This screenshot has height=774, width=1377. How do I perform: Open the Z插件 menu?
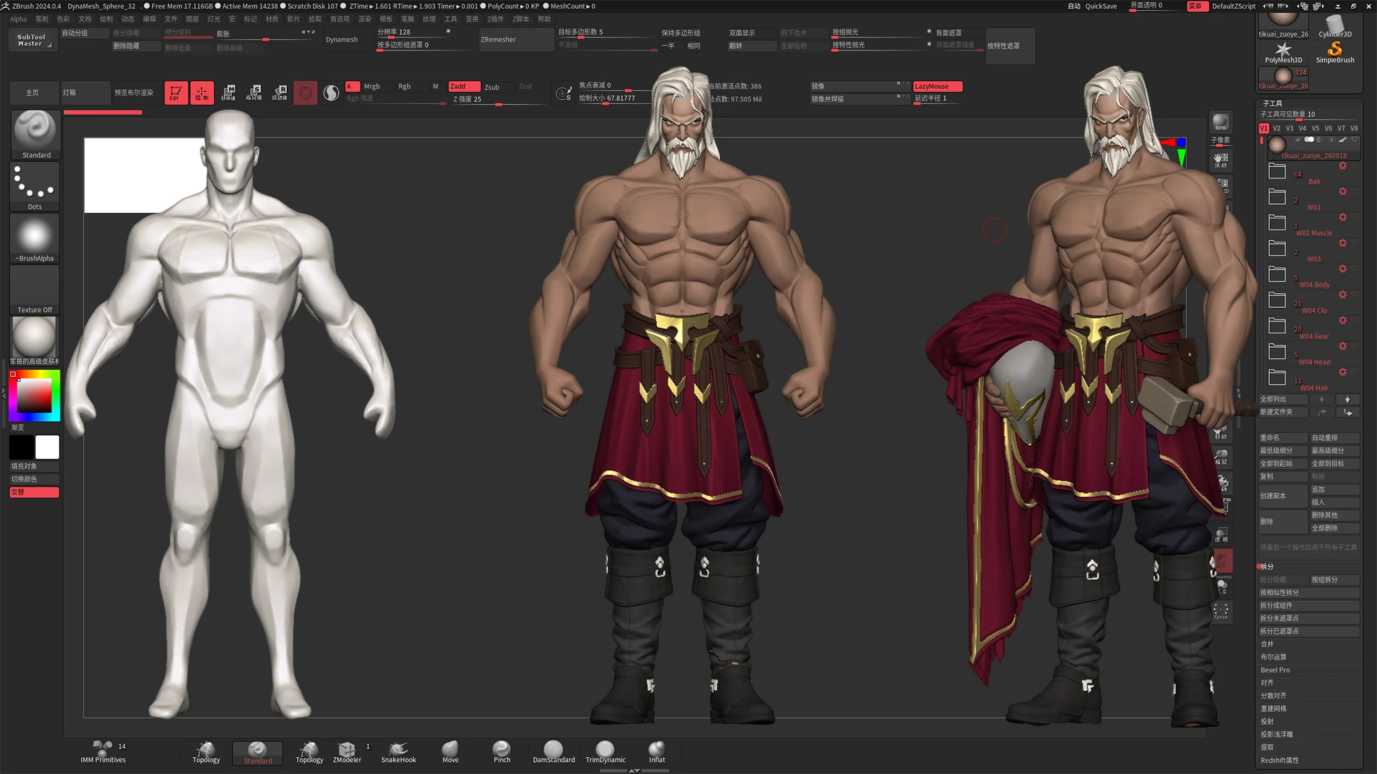tap(495, 19)
